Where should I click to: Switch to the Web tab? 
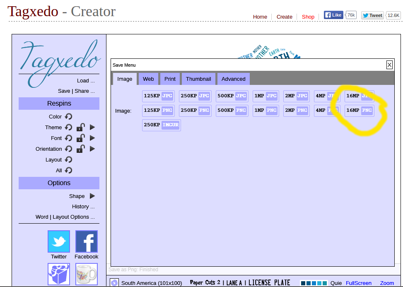148,79
